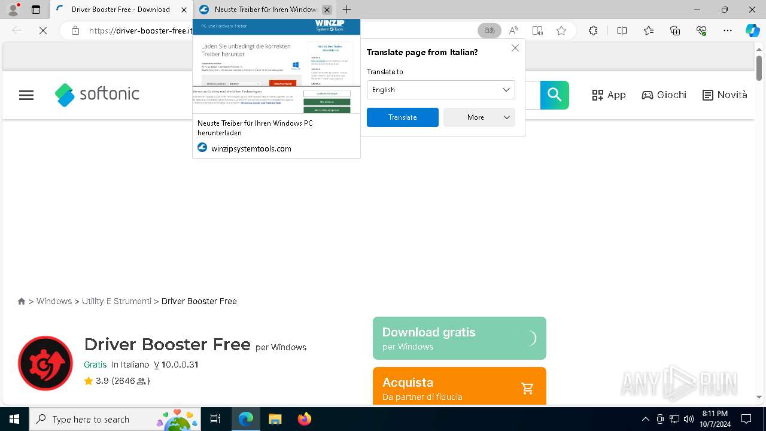Image resolution: width=766 pixels, height=431 pixels.
Task: Open Collections icon
Action: (675, 31)
